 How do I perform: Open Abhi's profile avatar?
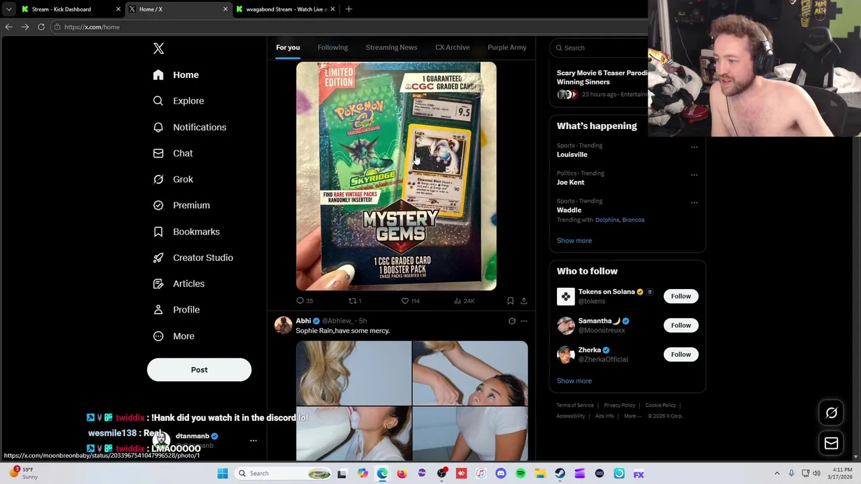(283, 325)
